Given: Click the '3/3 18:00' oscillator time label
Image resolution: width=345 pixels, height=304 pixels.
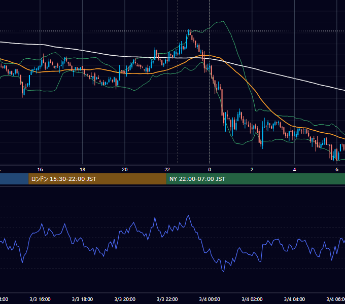Looking at the screenshot, I should [82, 299].
